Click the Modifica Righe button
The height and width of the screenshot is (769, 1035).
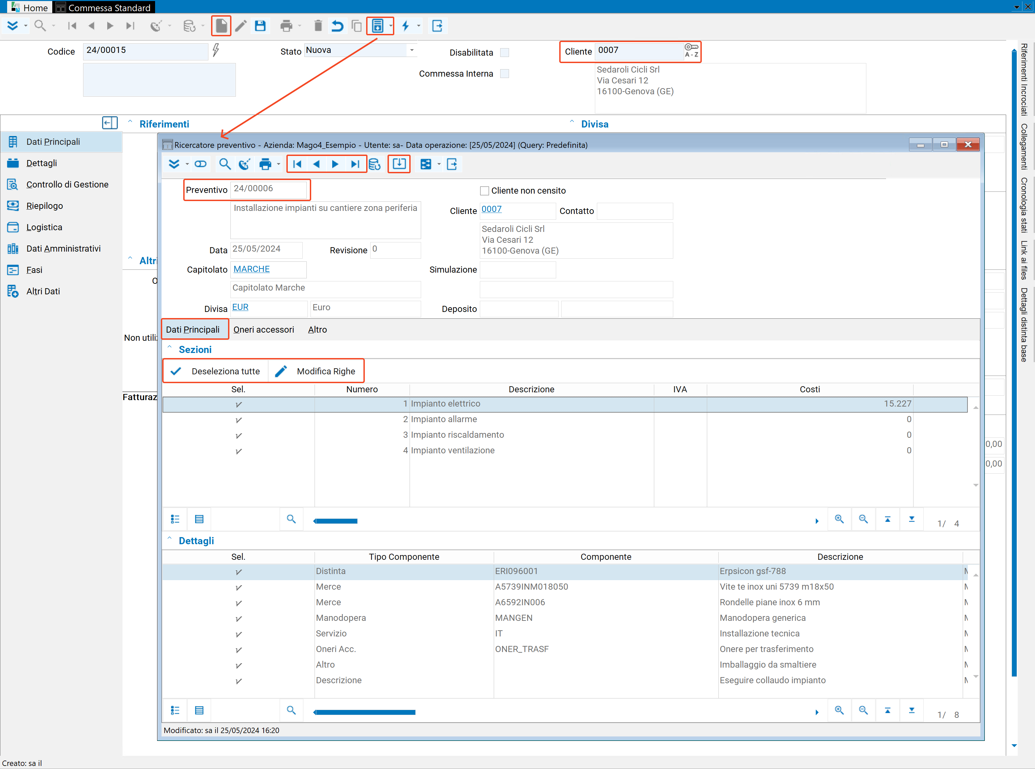point(316,371)
